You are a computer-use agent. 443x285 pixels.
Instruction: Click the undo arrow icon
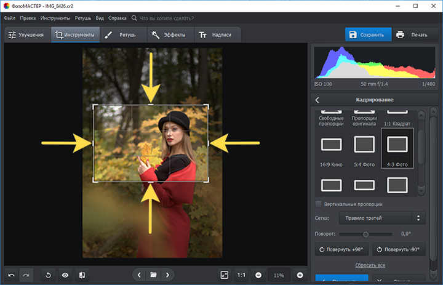12,275
